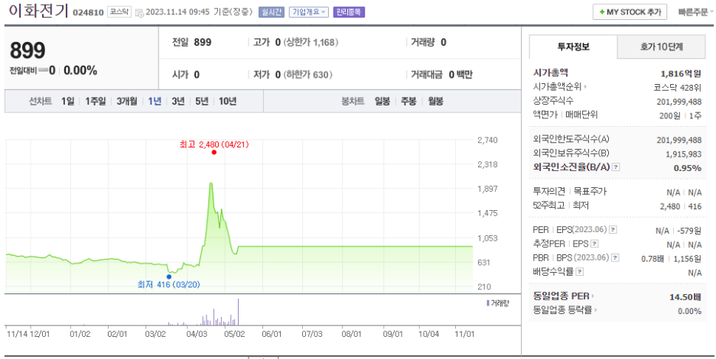Image resolution: width=716 pixels, height=359 pixels.
Task: Click the 최고 2,480 (04/21) chart label
Action: click(214, 144)
